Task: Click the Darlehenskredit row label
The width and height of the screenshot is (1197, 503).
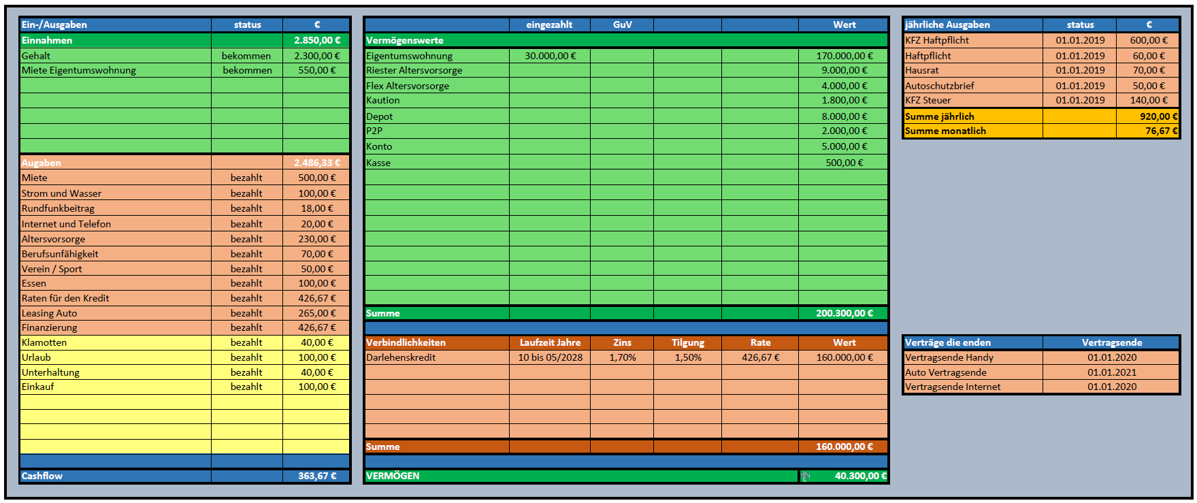Action: (x=401, y=357)
